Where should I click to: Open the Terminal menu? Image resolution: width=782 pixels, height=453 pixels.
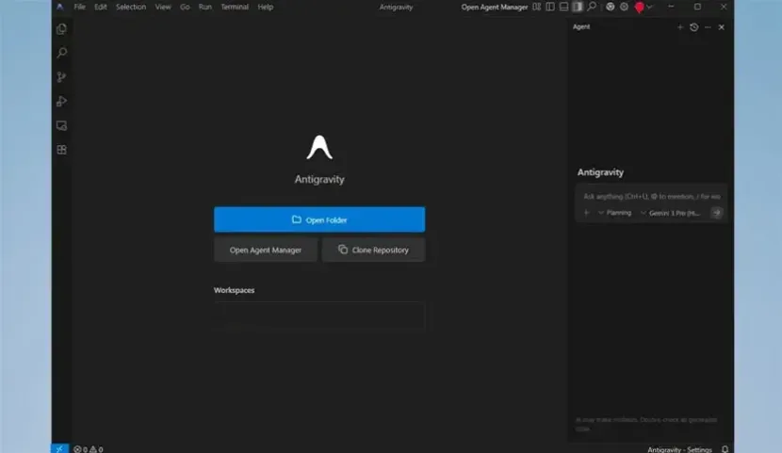click(235, 7)
